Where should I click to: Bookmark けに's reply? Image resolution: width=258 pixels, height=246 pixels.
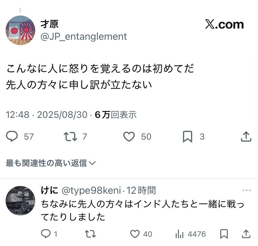[x=224, y=234]
